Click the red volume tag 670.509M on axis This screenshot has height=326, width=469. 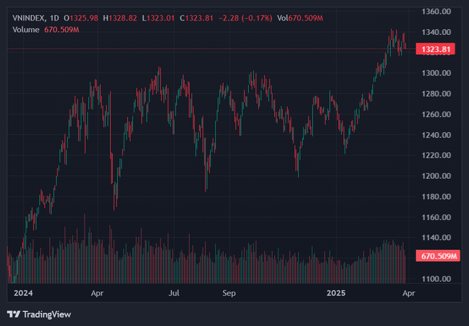pos(438,256)
